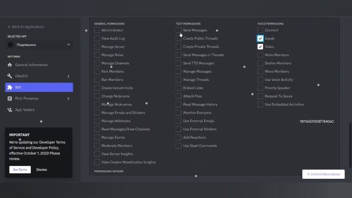Enable the Send Messages in Threads checkbox
Image resolution: width=352 pixels, height=198 pixels.
coord(178,55)
